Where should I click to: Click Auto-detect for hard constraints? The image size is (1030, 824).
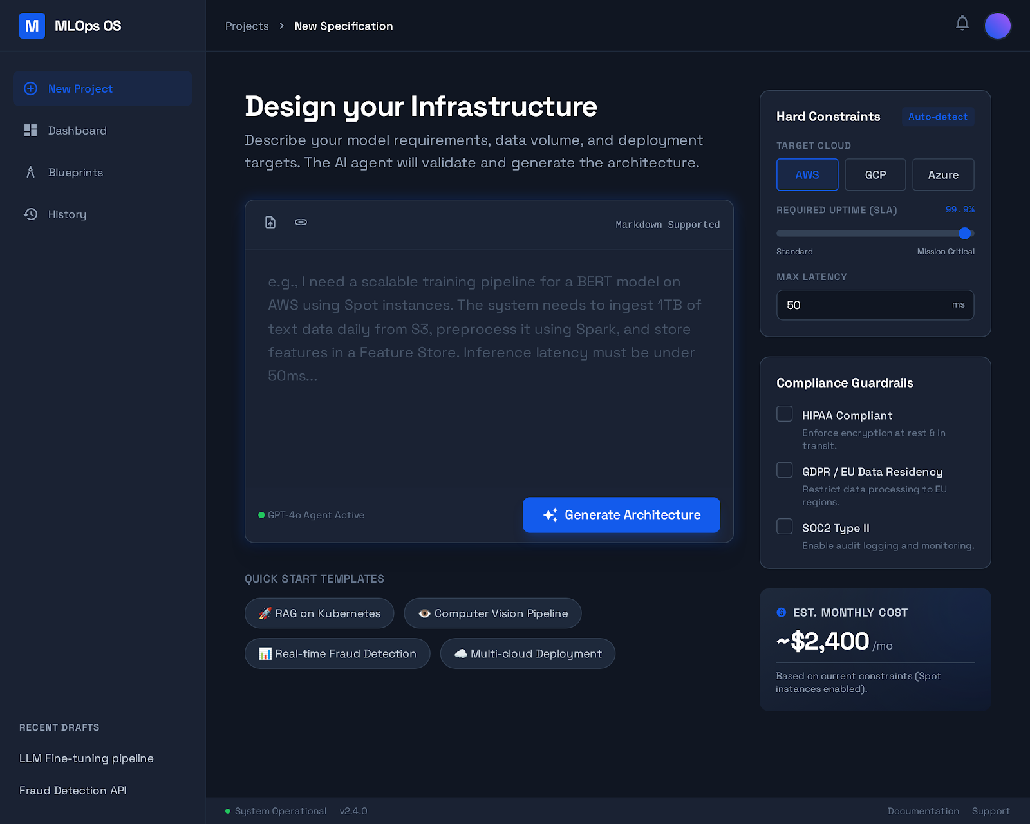point(937,117)
